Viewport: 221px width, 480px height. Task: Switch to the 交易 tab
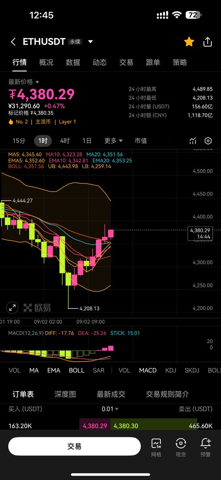[126, 62]
